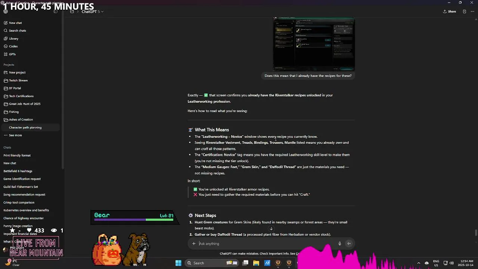Screen dimensions: 478x269
Task: Click the microphone dictation icon
Action: coord(339,244)
